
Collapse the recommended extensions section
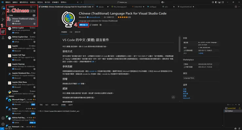click(7, 96)
